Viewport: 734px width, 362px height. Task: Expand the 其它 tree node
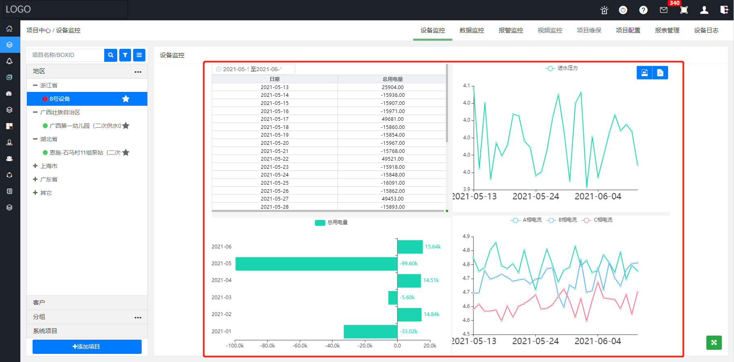coord(35,193)
